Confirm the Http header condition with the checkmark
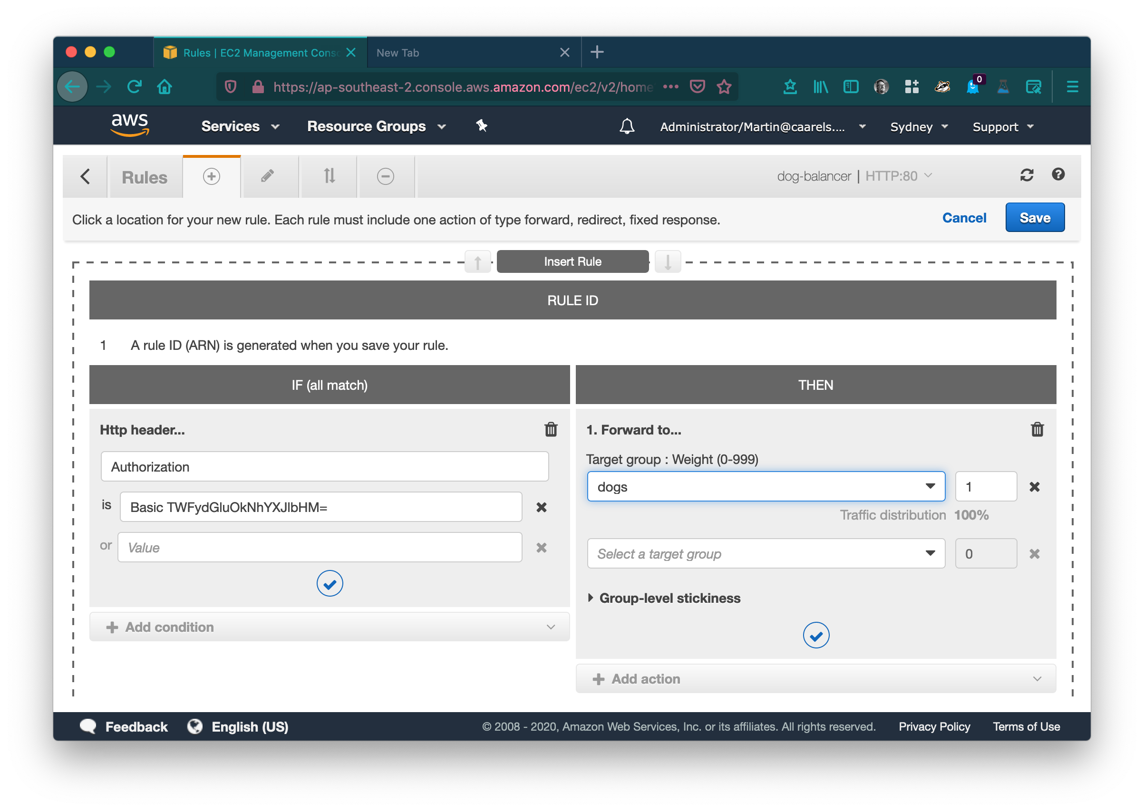The image size is (1144, 811). [330, 583]
